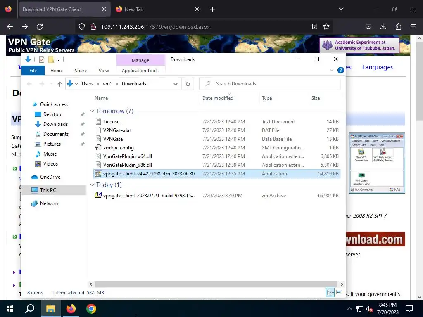Open the File ribbon tab

point(33,70)
